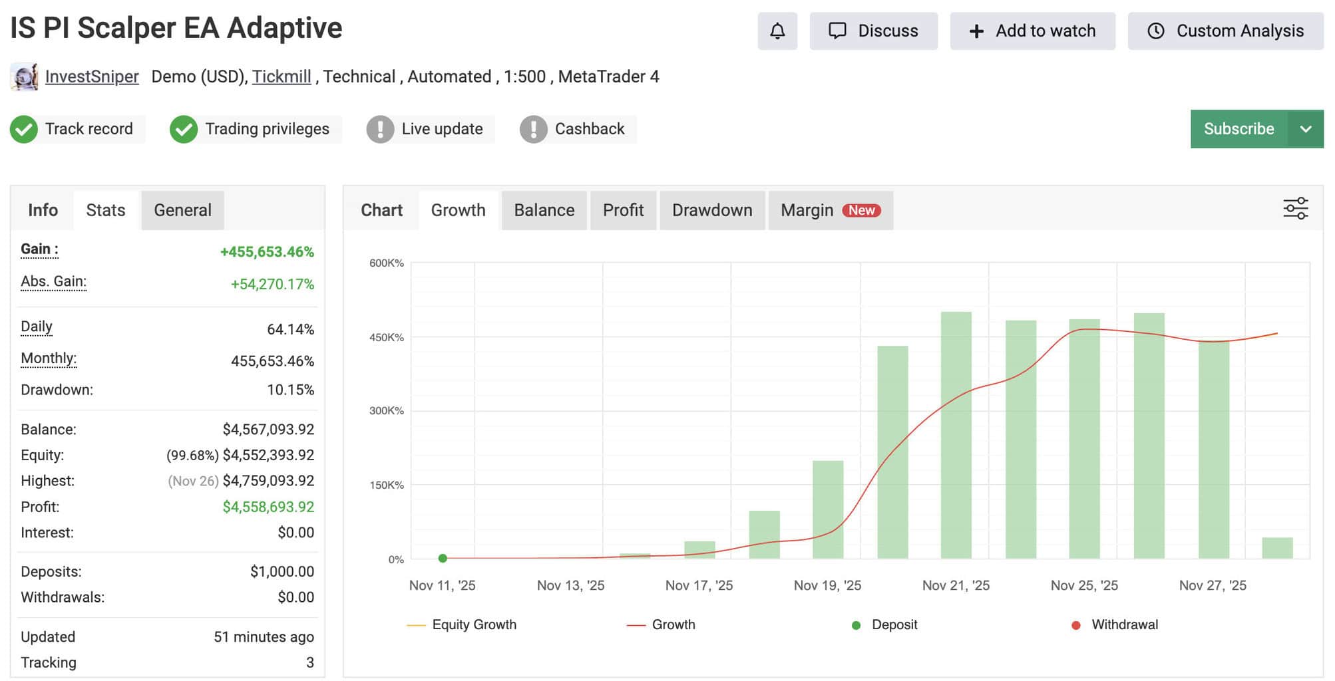Viewport: 1335px width, 681px height.
Task: Select the Margin chart tab
Action: (830, 210)
